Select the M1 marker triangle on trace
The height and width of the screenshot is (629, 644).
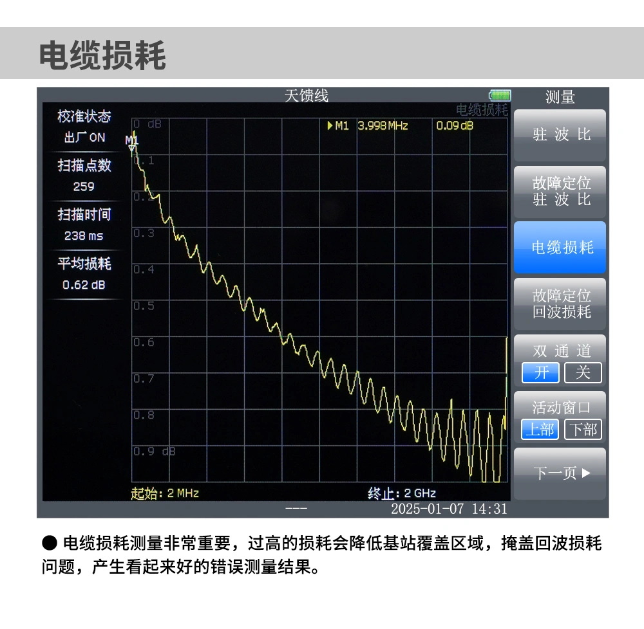click(x=132, y=149)
